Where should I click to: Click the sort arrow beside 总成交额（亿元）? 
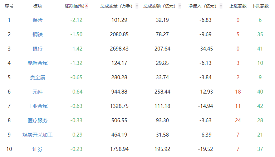pos(180,6)
